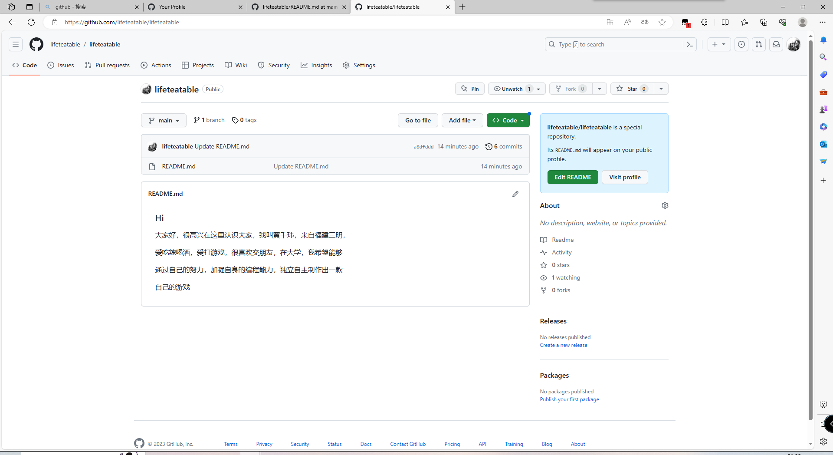Open your pull requests icon
The height and width of the screenshot is (455, 833).
pyautogui.click(x=758, y=44)
